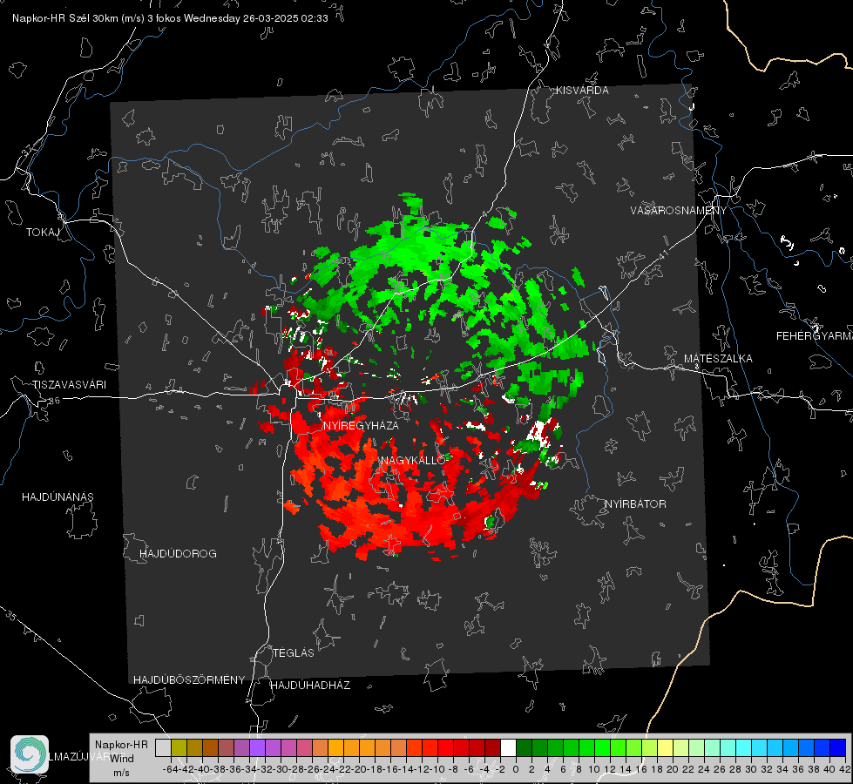Click the cut-off FEHÉRGYARMAT label
Viewport: 853px width, 784px height.
(815, 336)
